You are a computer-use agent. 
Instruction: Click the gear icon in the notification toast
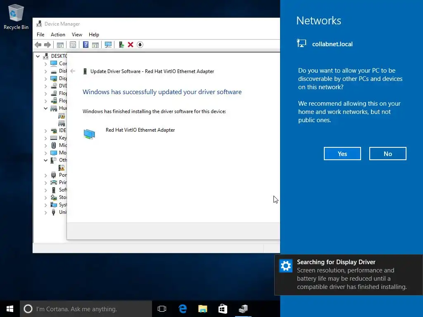click(286, 266)
